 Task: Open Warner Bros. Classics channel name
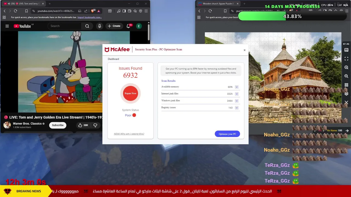click(27, 123)
